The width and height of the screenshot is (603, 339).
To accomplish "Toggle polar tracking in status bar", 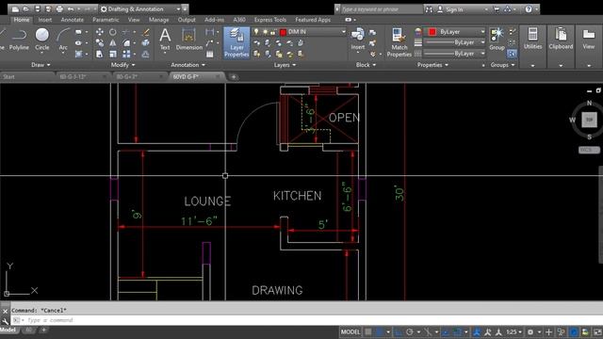I will point(410,332).
